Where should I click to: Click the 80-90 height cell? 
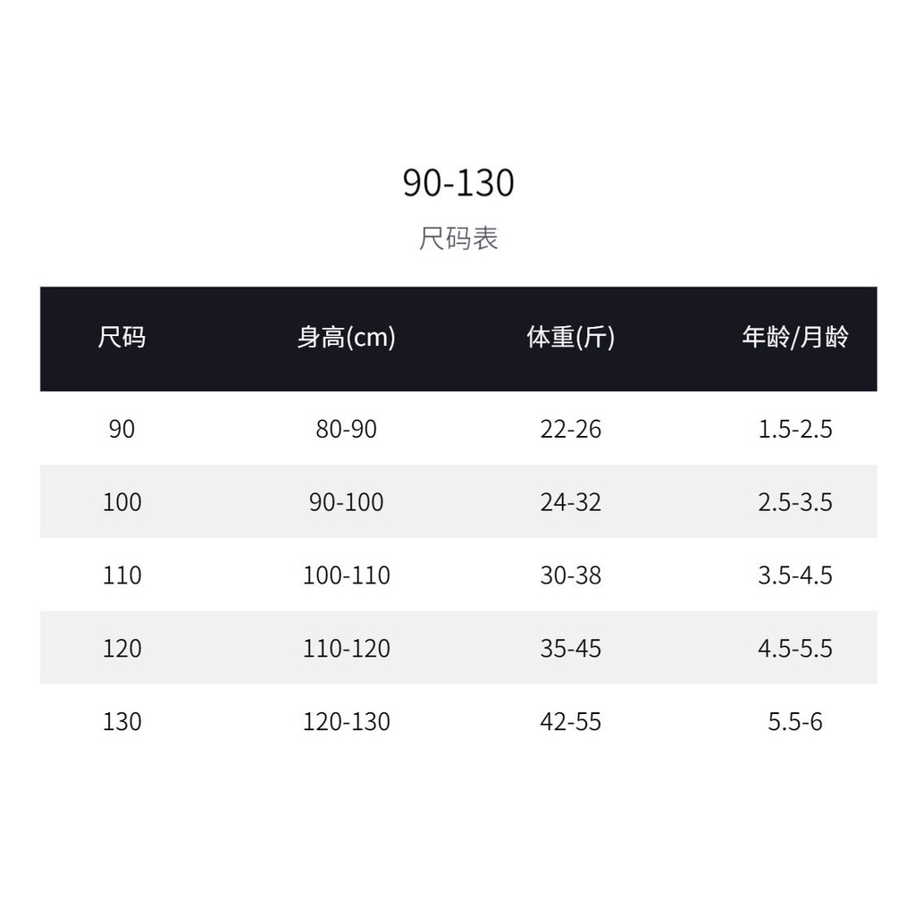click(x=347, y=430)
